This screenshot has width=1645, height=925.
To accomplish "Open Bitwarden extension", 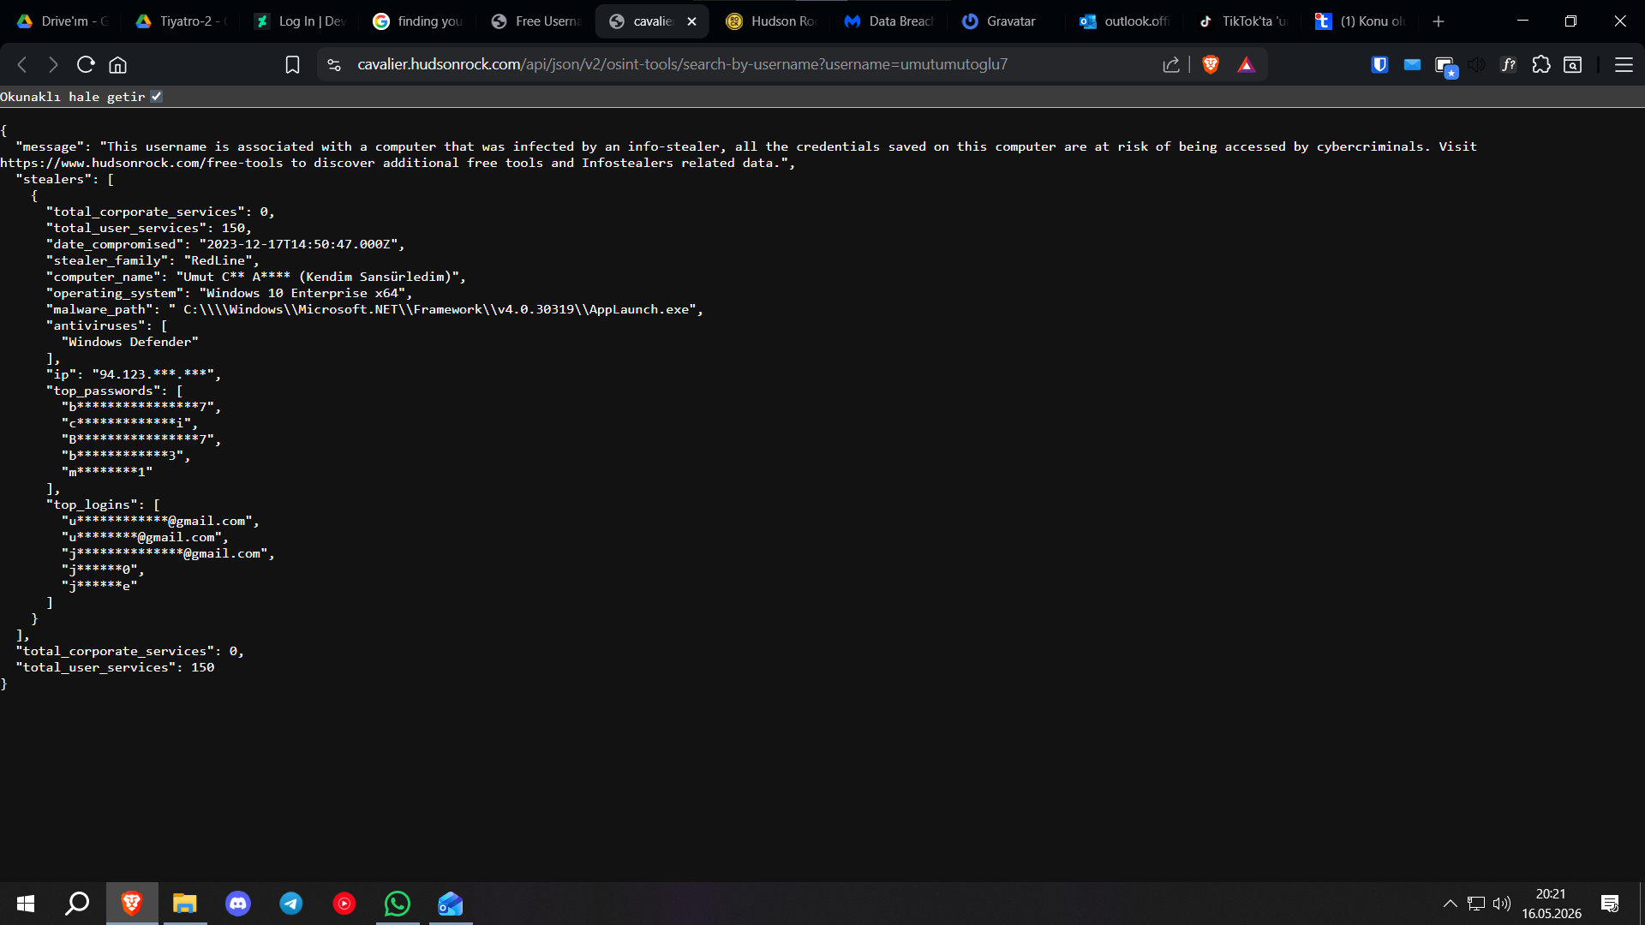I will (x=1379, y=64).
